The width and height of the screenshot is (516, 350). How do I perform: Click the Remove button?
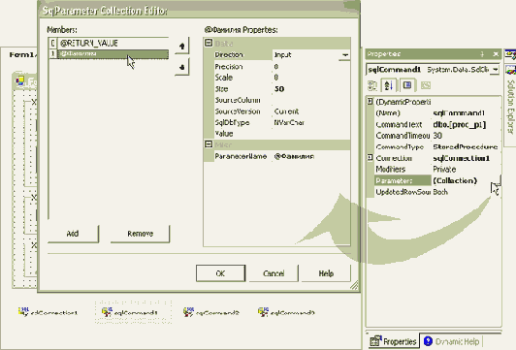(141, 234)
